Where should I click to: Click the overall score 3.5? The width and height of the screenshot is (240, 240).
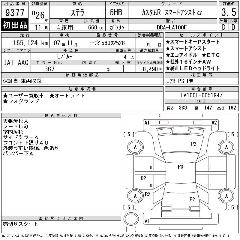[x=229, y=12]
